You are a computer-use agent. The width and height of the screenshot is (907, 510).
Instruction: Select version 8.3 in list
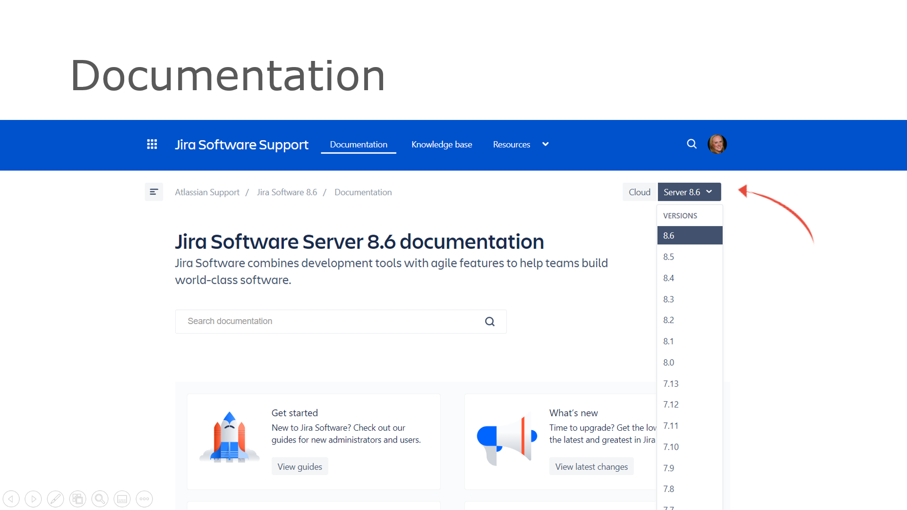pos(690,299)
